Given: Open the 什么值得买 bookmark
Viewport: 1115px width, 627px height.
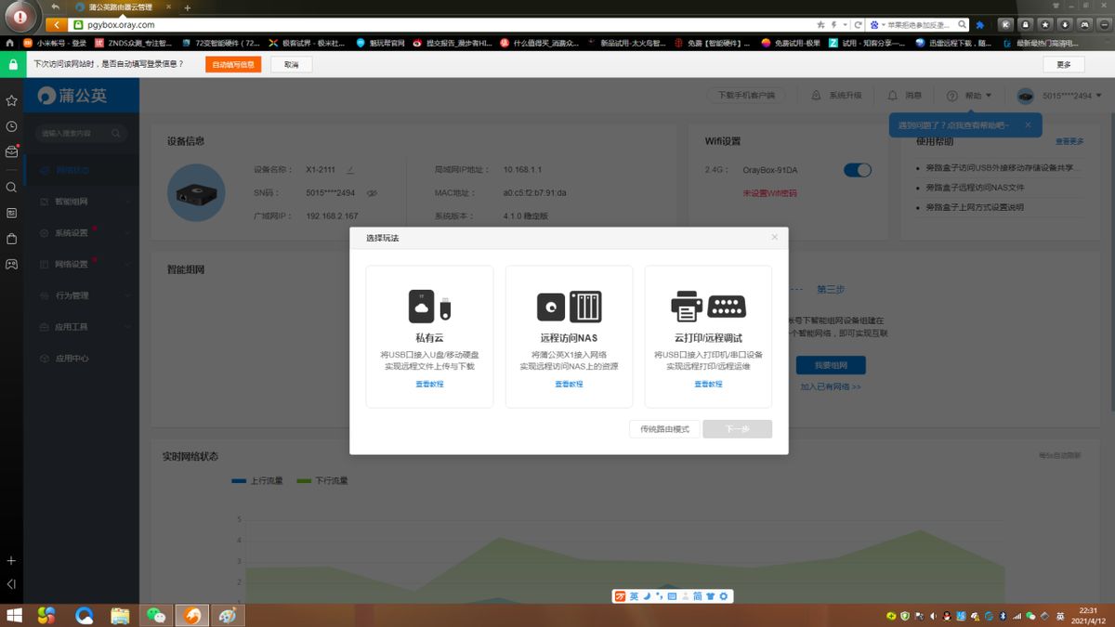Looking at the screenshot, I should click(539, 43).
